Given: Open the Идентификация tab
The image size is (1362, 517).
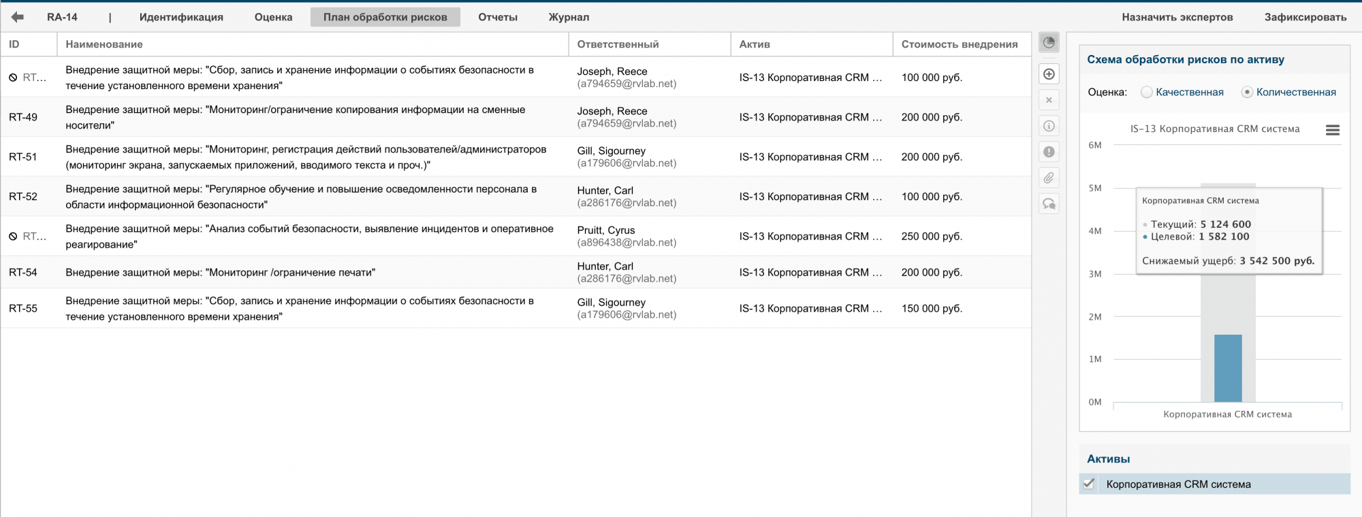Looking at the screenshot, I should [181, 17].
